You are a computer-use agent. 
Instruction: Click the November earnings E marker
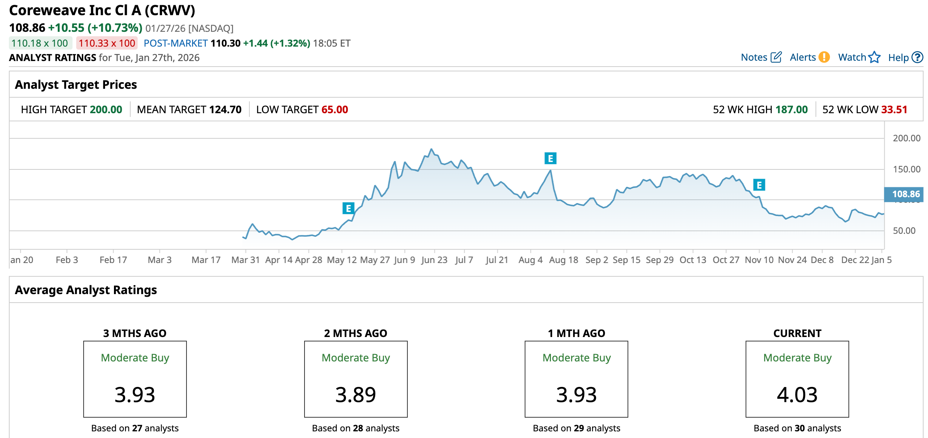pyautogui.click(x=759, y=185)
